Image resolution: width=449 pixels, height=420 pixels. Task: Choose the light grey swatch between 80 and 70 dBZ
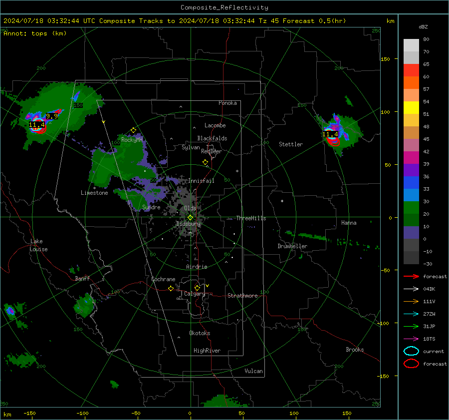pos(411,45)
